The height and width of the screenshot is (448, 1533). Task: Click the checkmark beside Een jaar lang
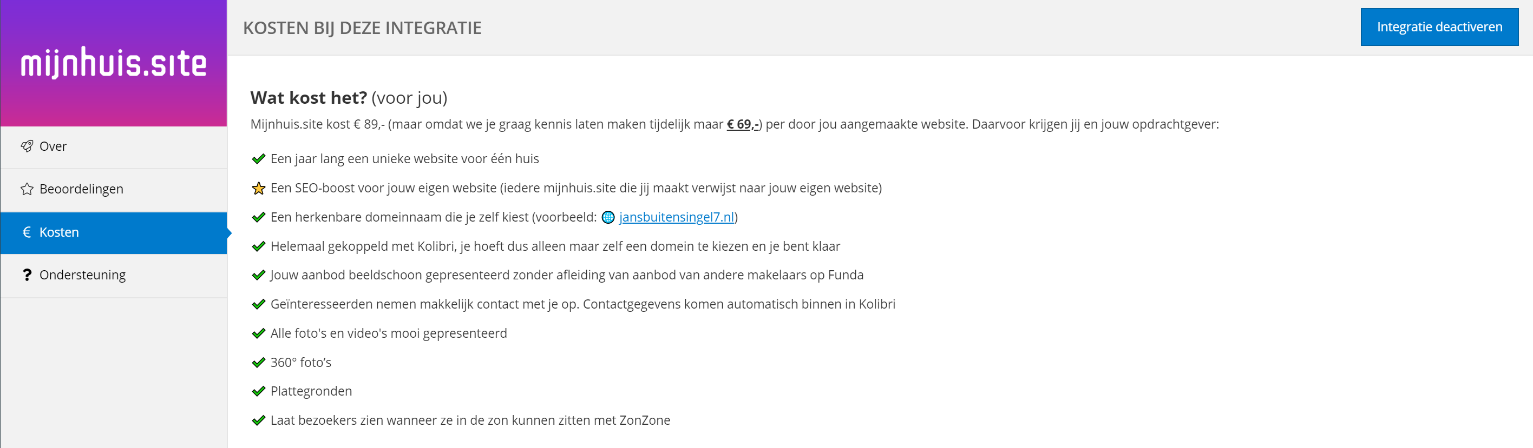point(258,159)
